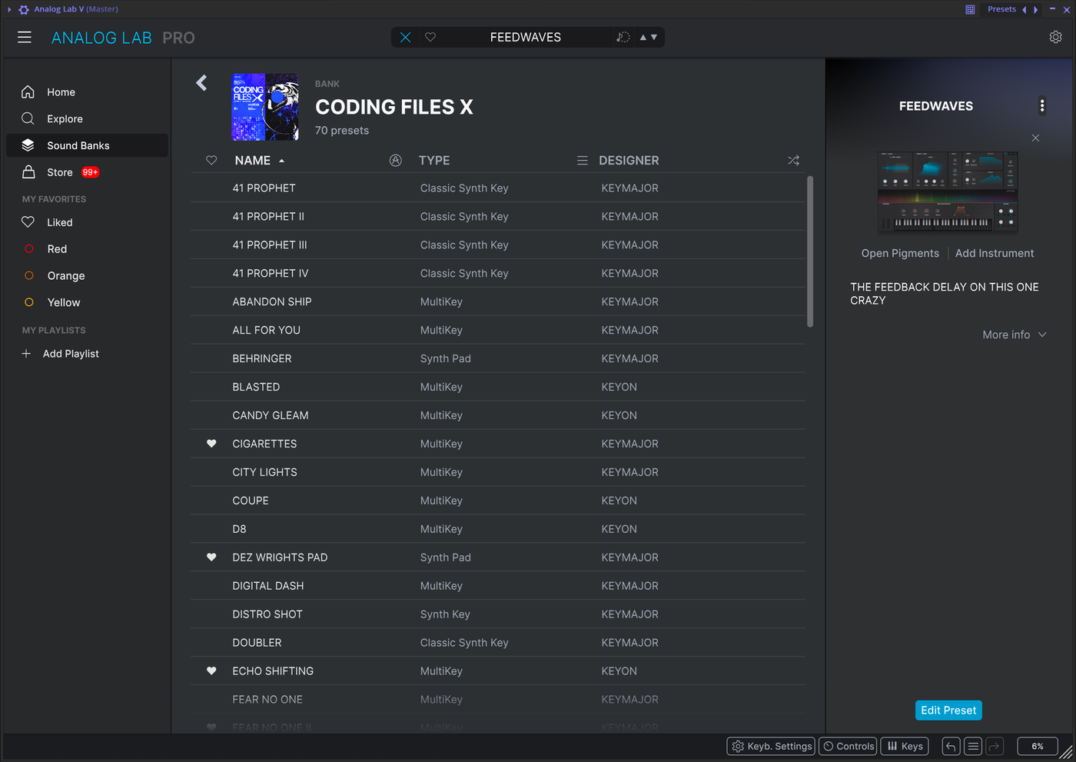
Task: Expand More info section
Action: [1015, 335]
